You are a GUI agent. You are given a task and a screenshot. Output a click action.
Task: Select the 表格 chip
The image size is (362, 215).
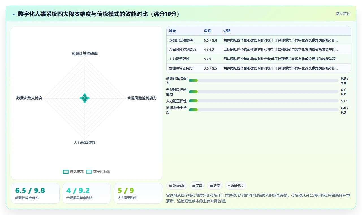pos(197,186)
